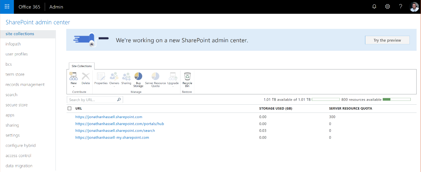
Task: Click the Admin link in the header
Action: coord(56,7)
